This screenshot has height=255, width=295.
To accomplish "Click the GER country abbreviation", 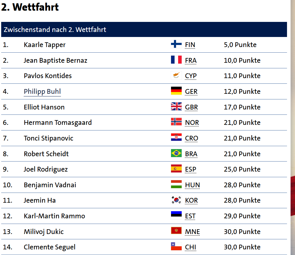I will tap(191, 92).
